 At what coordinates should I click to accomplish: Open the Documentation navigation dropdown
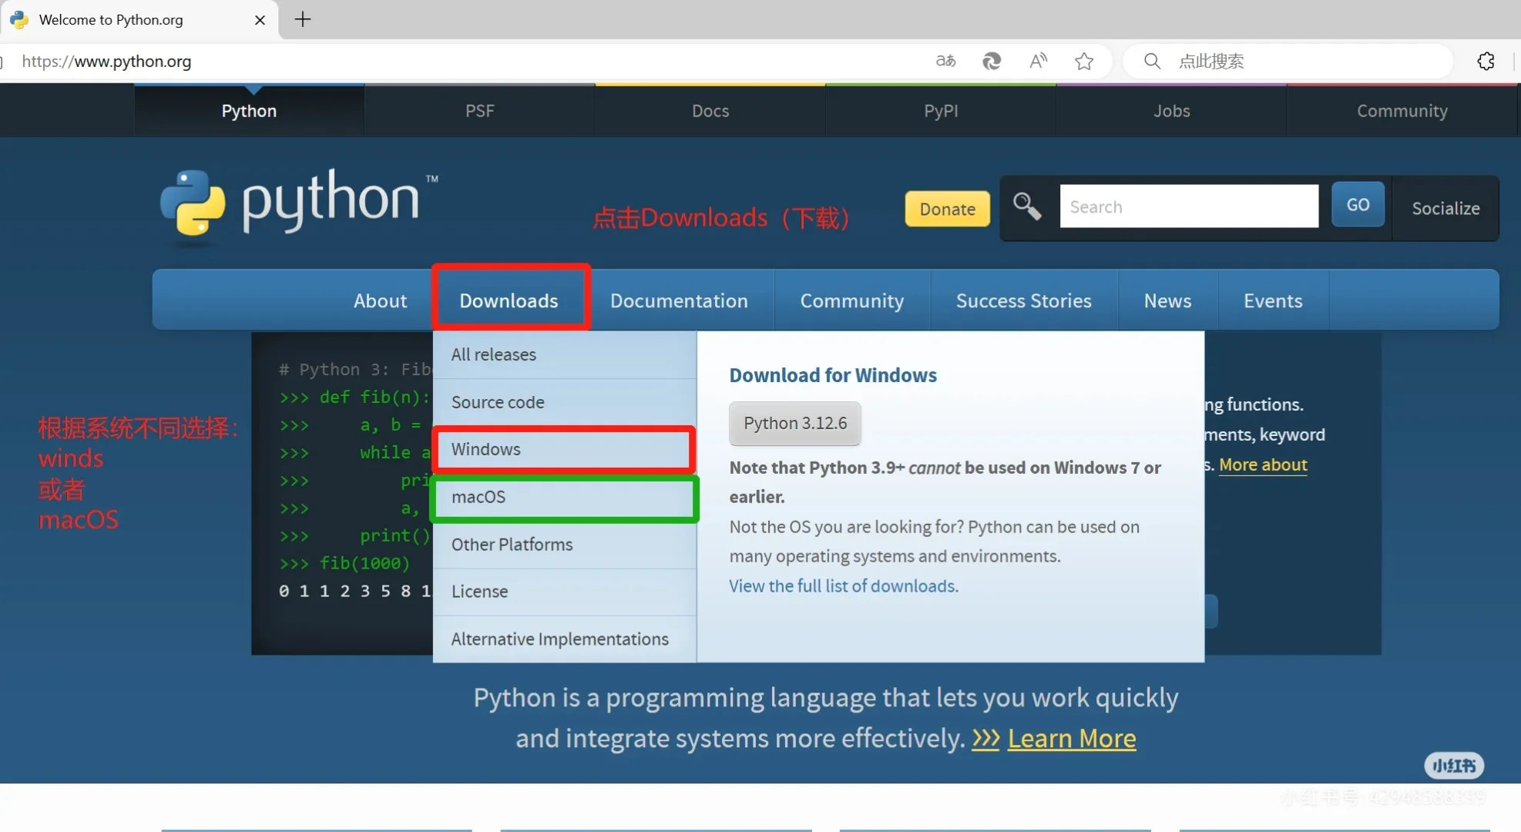(x=679, y=300)
